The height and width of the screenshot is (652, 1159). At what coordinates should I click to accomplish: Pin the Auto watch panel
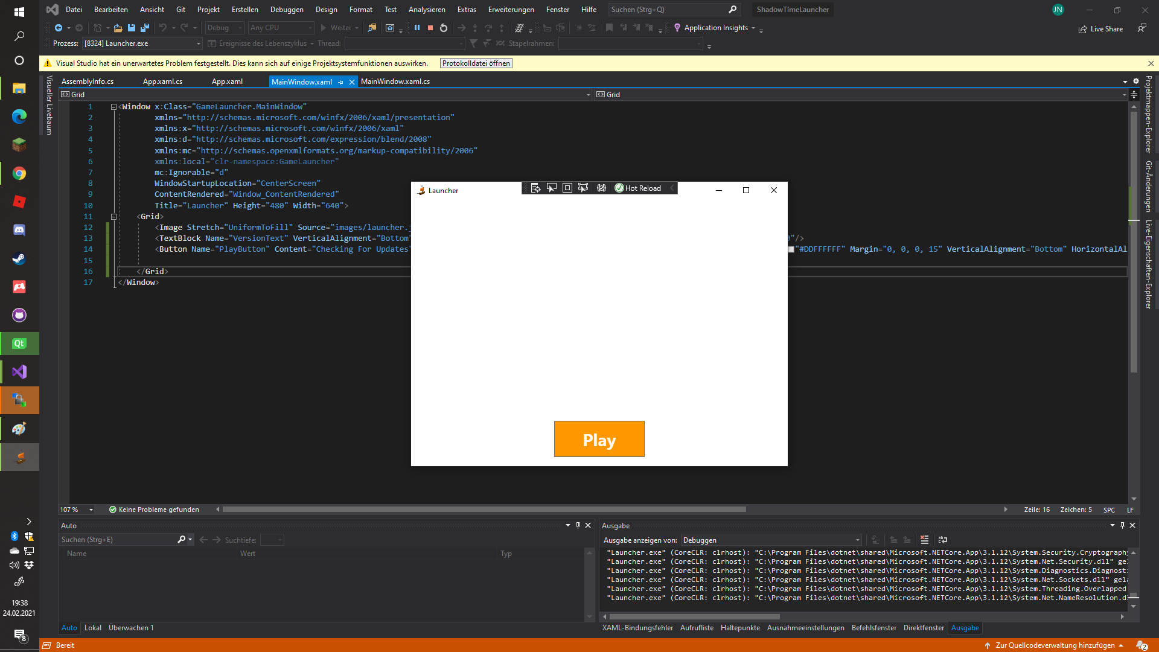click(578, 525)
